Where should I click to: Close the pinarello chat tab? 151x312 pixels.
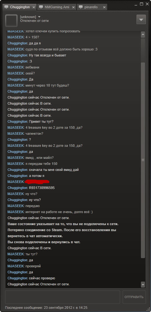104,7
